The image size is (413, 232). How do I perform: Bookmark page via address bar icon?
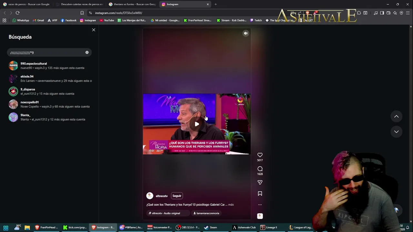coord(82,13)
